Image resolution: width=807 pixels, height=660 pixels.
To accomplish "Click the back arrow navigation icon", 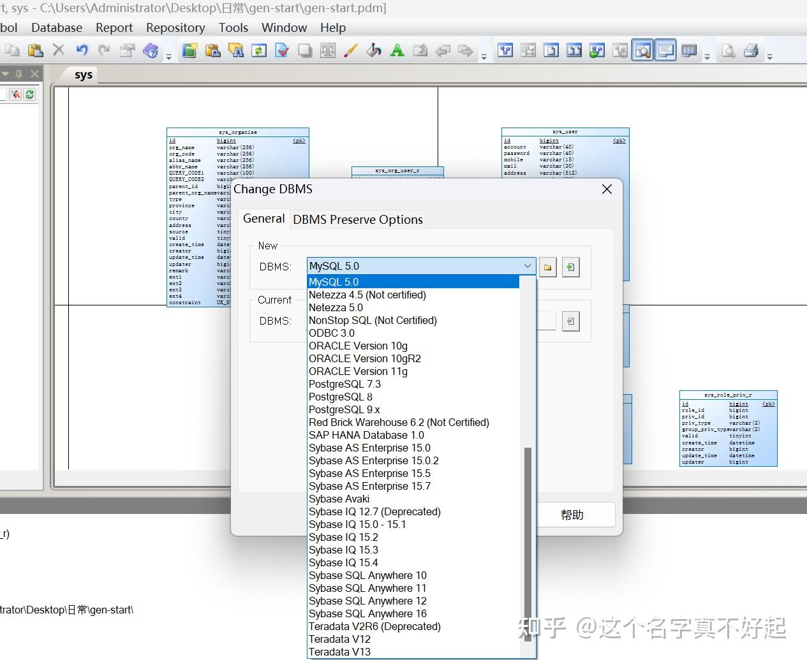I will click(443, 50).
